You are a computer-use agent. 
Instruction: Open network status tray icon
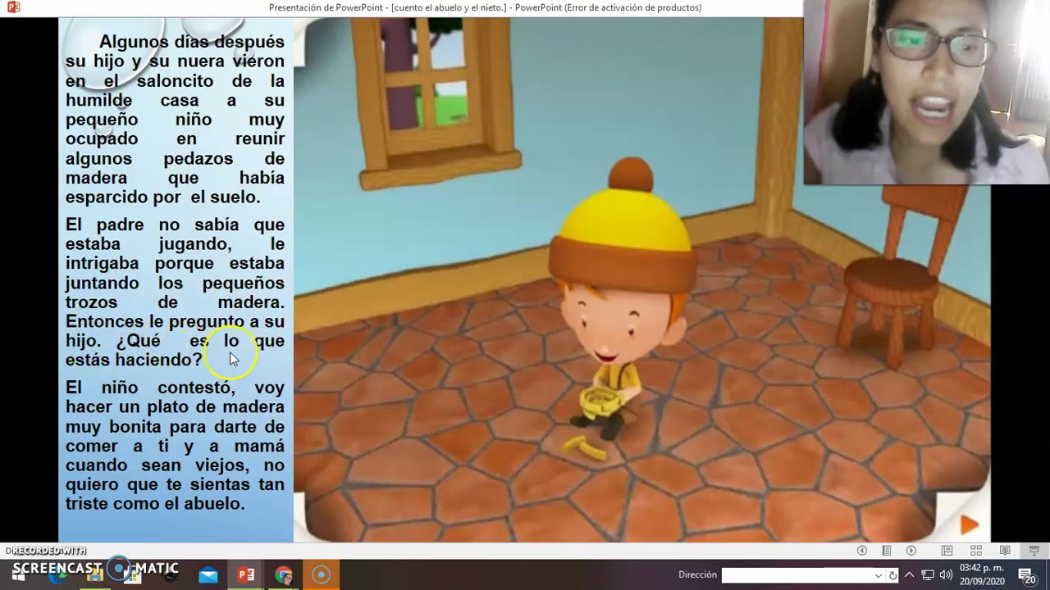(x=927, y=575)
